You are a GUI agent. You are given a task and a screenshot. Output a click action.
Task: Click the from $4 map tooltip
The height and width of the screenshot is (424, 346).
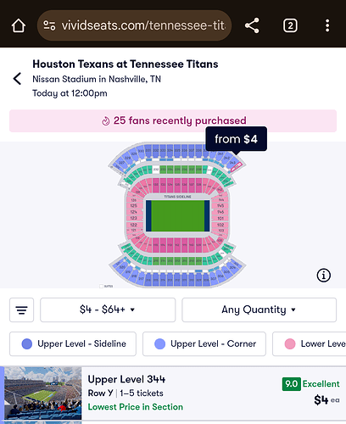click(237, 139)
